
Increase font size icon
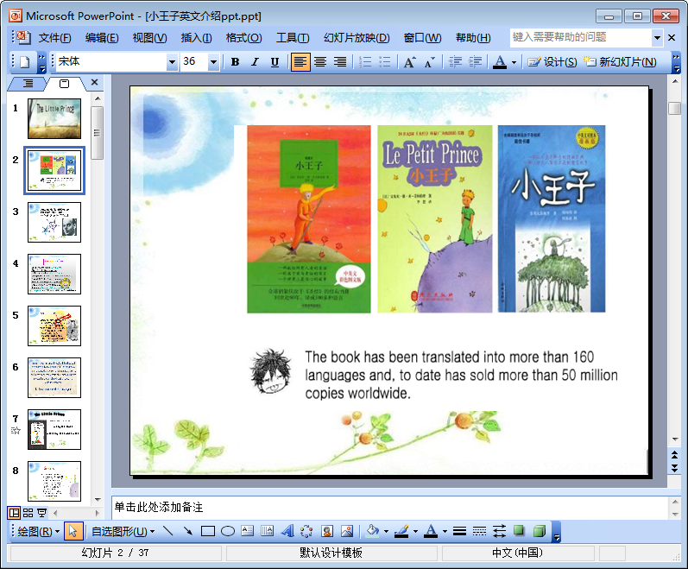pyautogui.click(x=409, y=62)
